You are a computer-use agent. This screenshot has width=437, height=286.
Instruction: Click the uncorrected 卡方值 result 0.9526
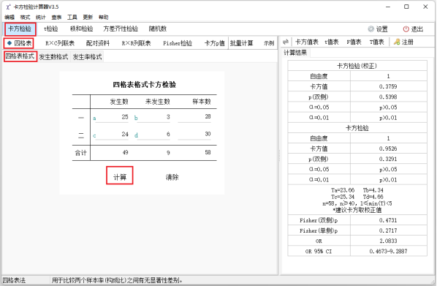[x=388, y=148]
